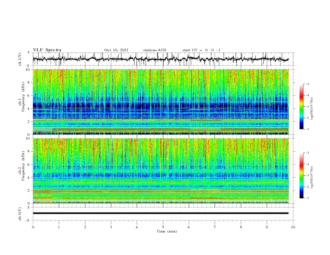Click the ch.1 PSD color scale bar
Viewport: 330px width, 255px height.
(302, 107)
